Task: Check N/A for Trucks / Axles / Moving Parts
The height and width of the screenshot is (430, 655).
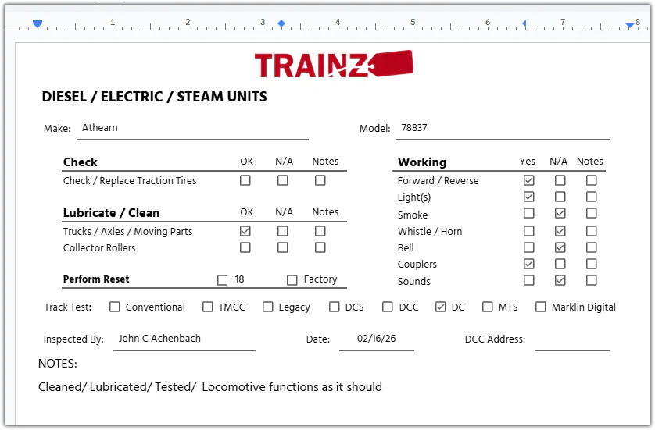Action: click(x=283, y=231)
